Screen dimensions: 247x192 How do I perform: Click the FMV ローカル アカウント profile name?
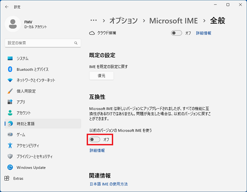click(x=35, y=24)
